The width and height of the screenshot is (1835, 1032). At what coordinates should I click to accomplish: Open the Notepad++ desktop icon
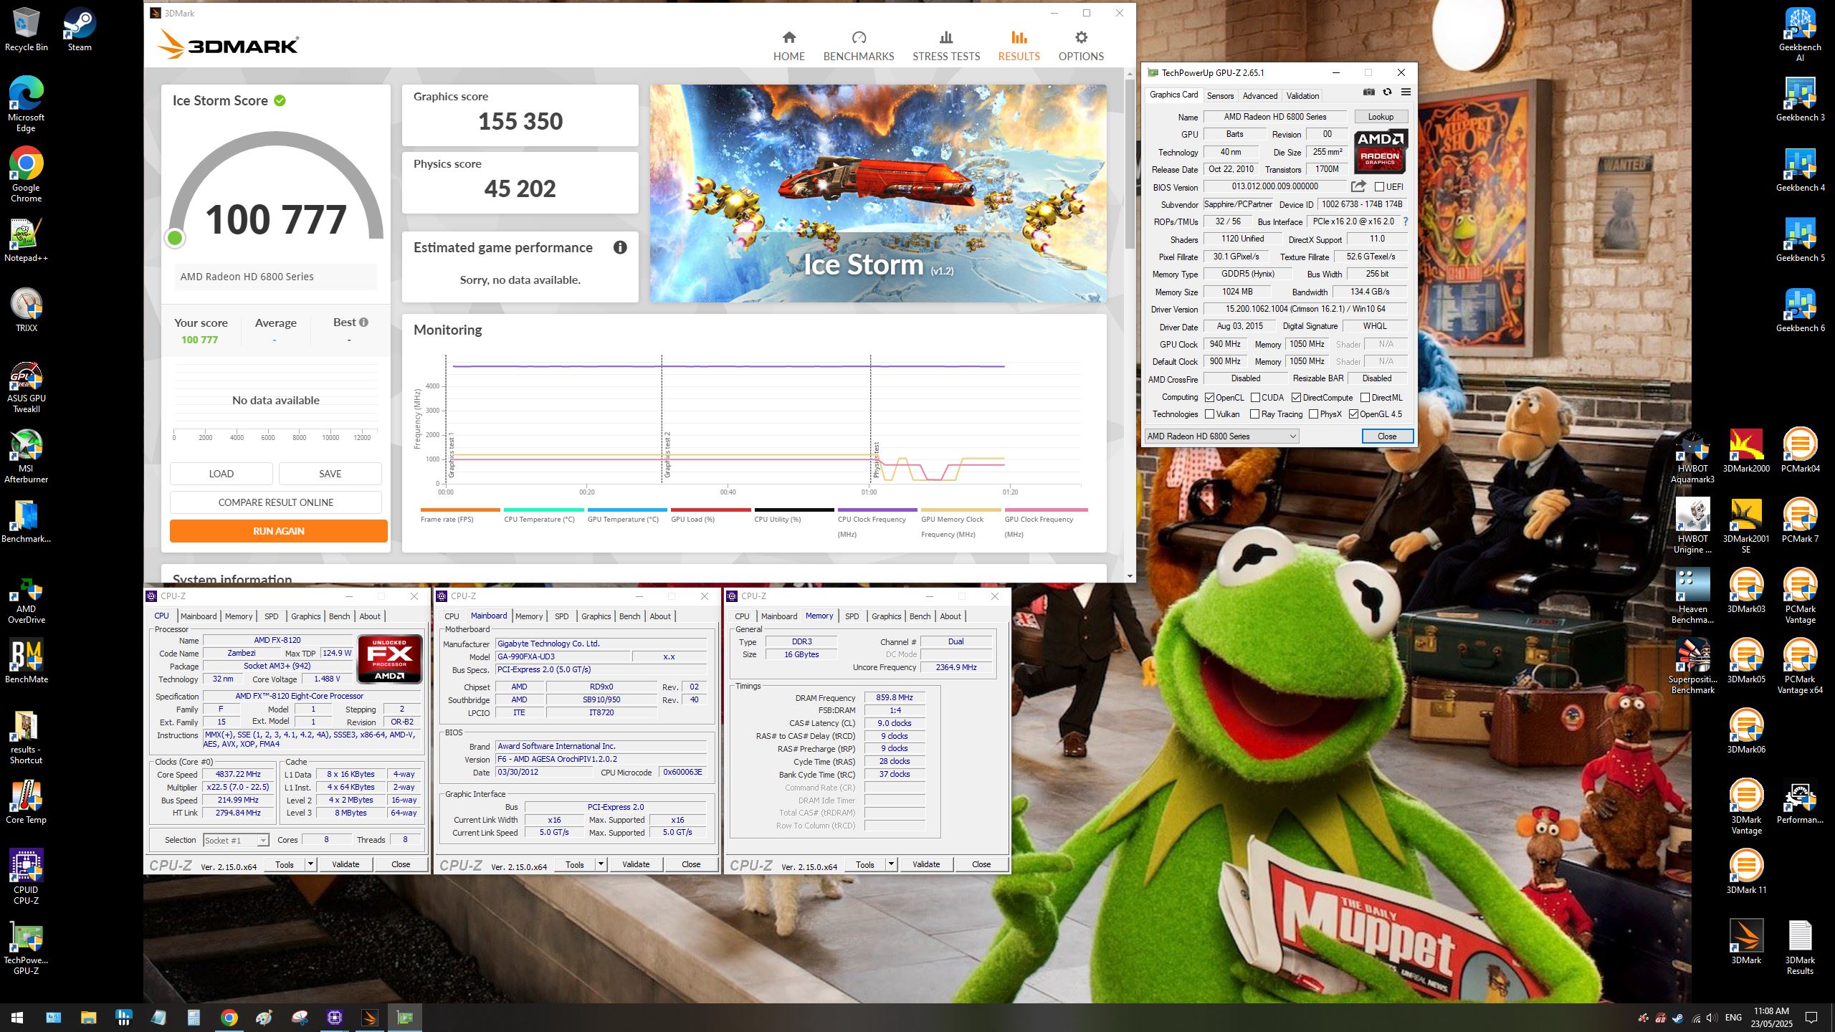click(x=26, y=241)
